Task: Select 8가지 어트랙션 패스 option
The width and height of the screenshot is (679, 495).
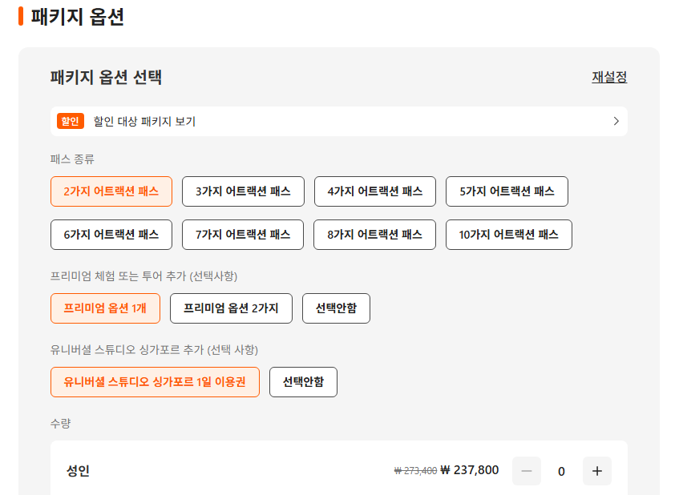Action: tap(374, 235)
